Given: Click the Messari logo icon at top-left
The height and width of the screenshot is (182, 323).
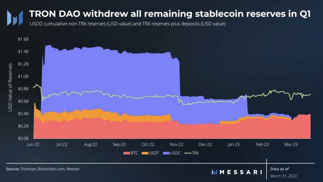Looking at the screenshot, I should click(x=15, y=18).
